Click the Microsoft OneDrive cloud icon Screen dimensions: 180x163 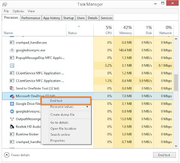tap(12, 96)
